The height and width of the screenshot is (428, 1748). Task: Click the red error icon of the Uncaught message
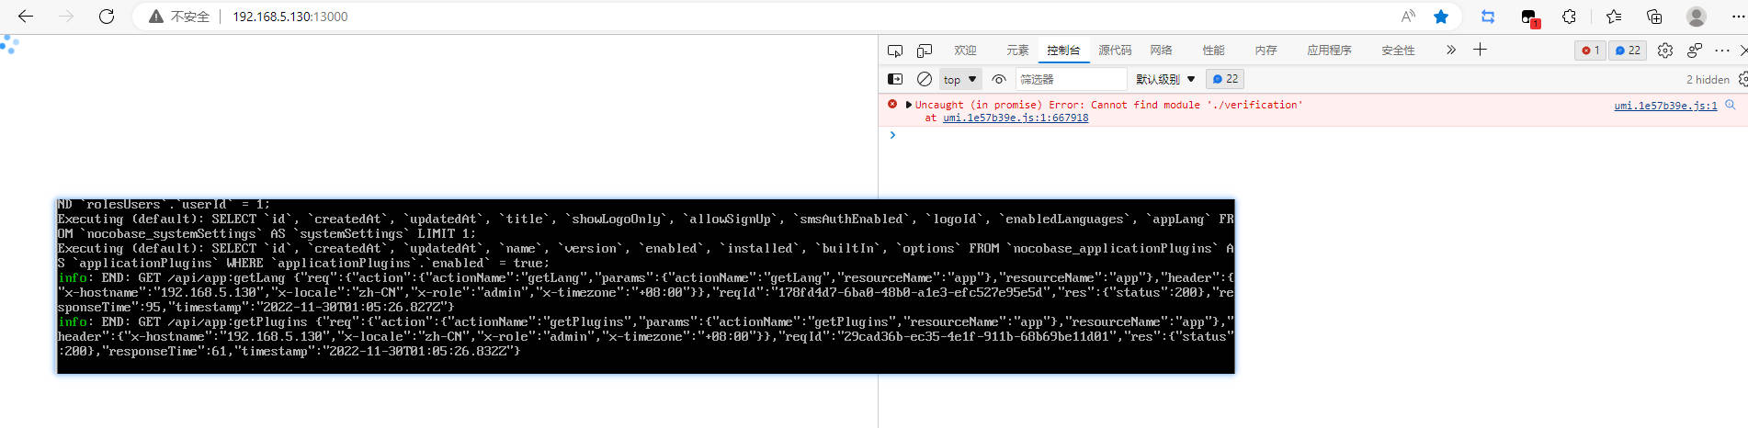891,105
